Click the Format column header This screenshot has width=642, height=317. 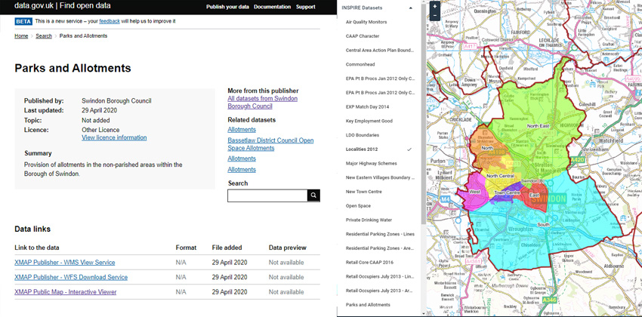click(x=186, y=248)
